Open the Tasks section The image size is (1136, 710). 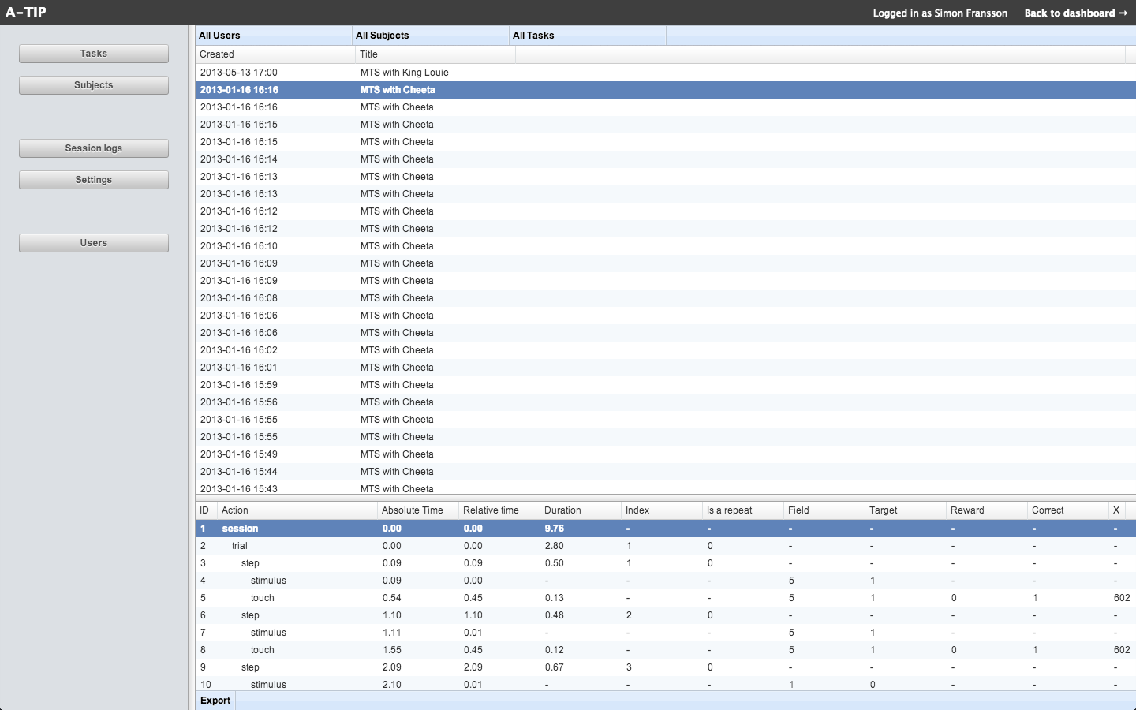coord(93,54)
